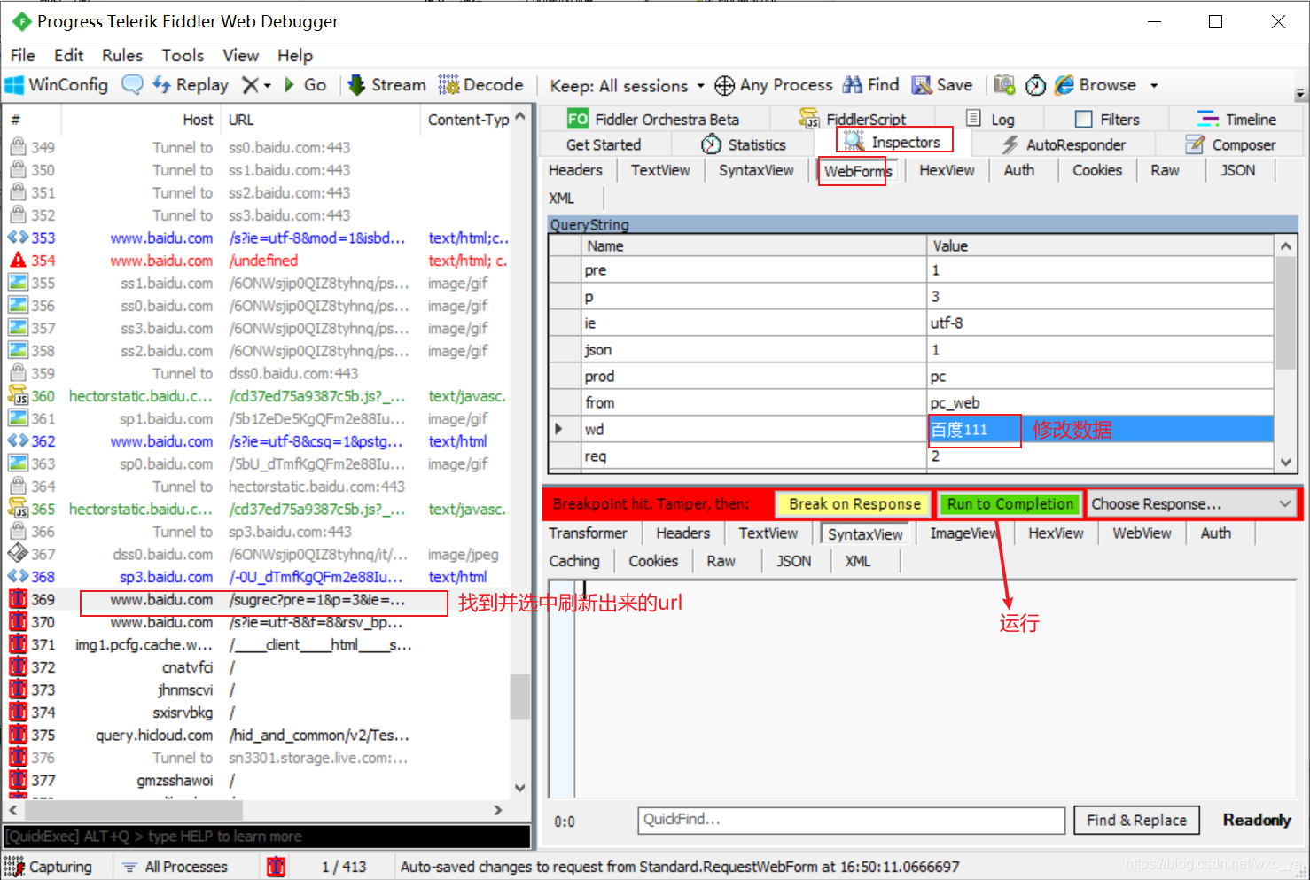Toggle Decode in the toolbar
This screenshot has height=880, width=1310.
(x=480, y=85)
